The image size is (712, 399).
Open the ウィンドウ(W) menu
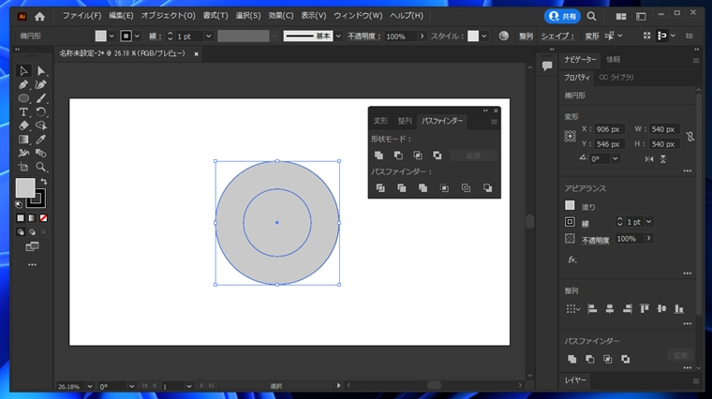tap(358, 15)
